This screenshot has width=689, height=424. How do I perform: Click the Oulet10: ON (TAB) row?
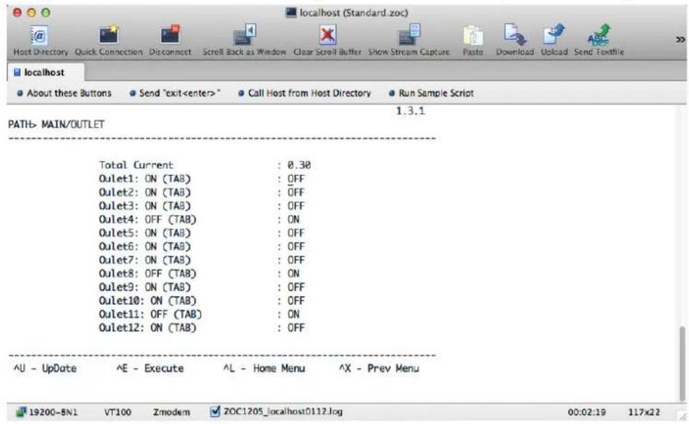tap(147, 301)
